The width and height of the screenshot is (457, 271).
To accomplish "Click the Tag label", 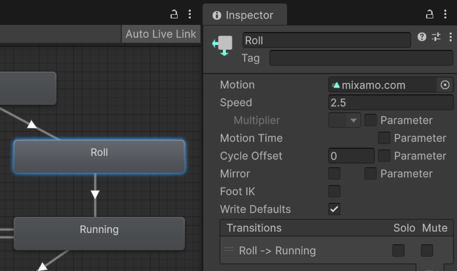I will coord(251,58).
